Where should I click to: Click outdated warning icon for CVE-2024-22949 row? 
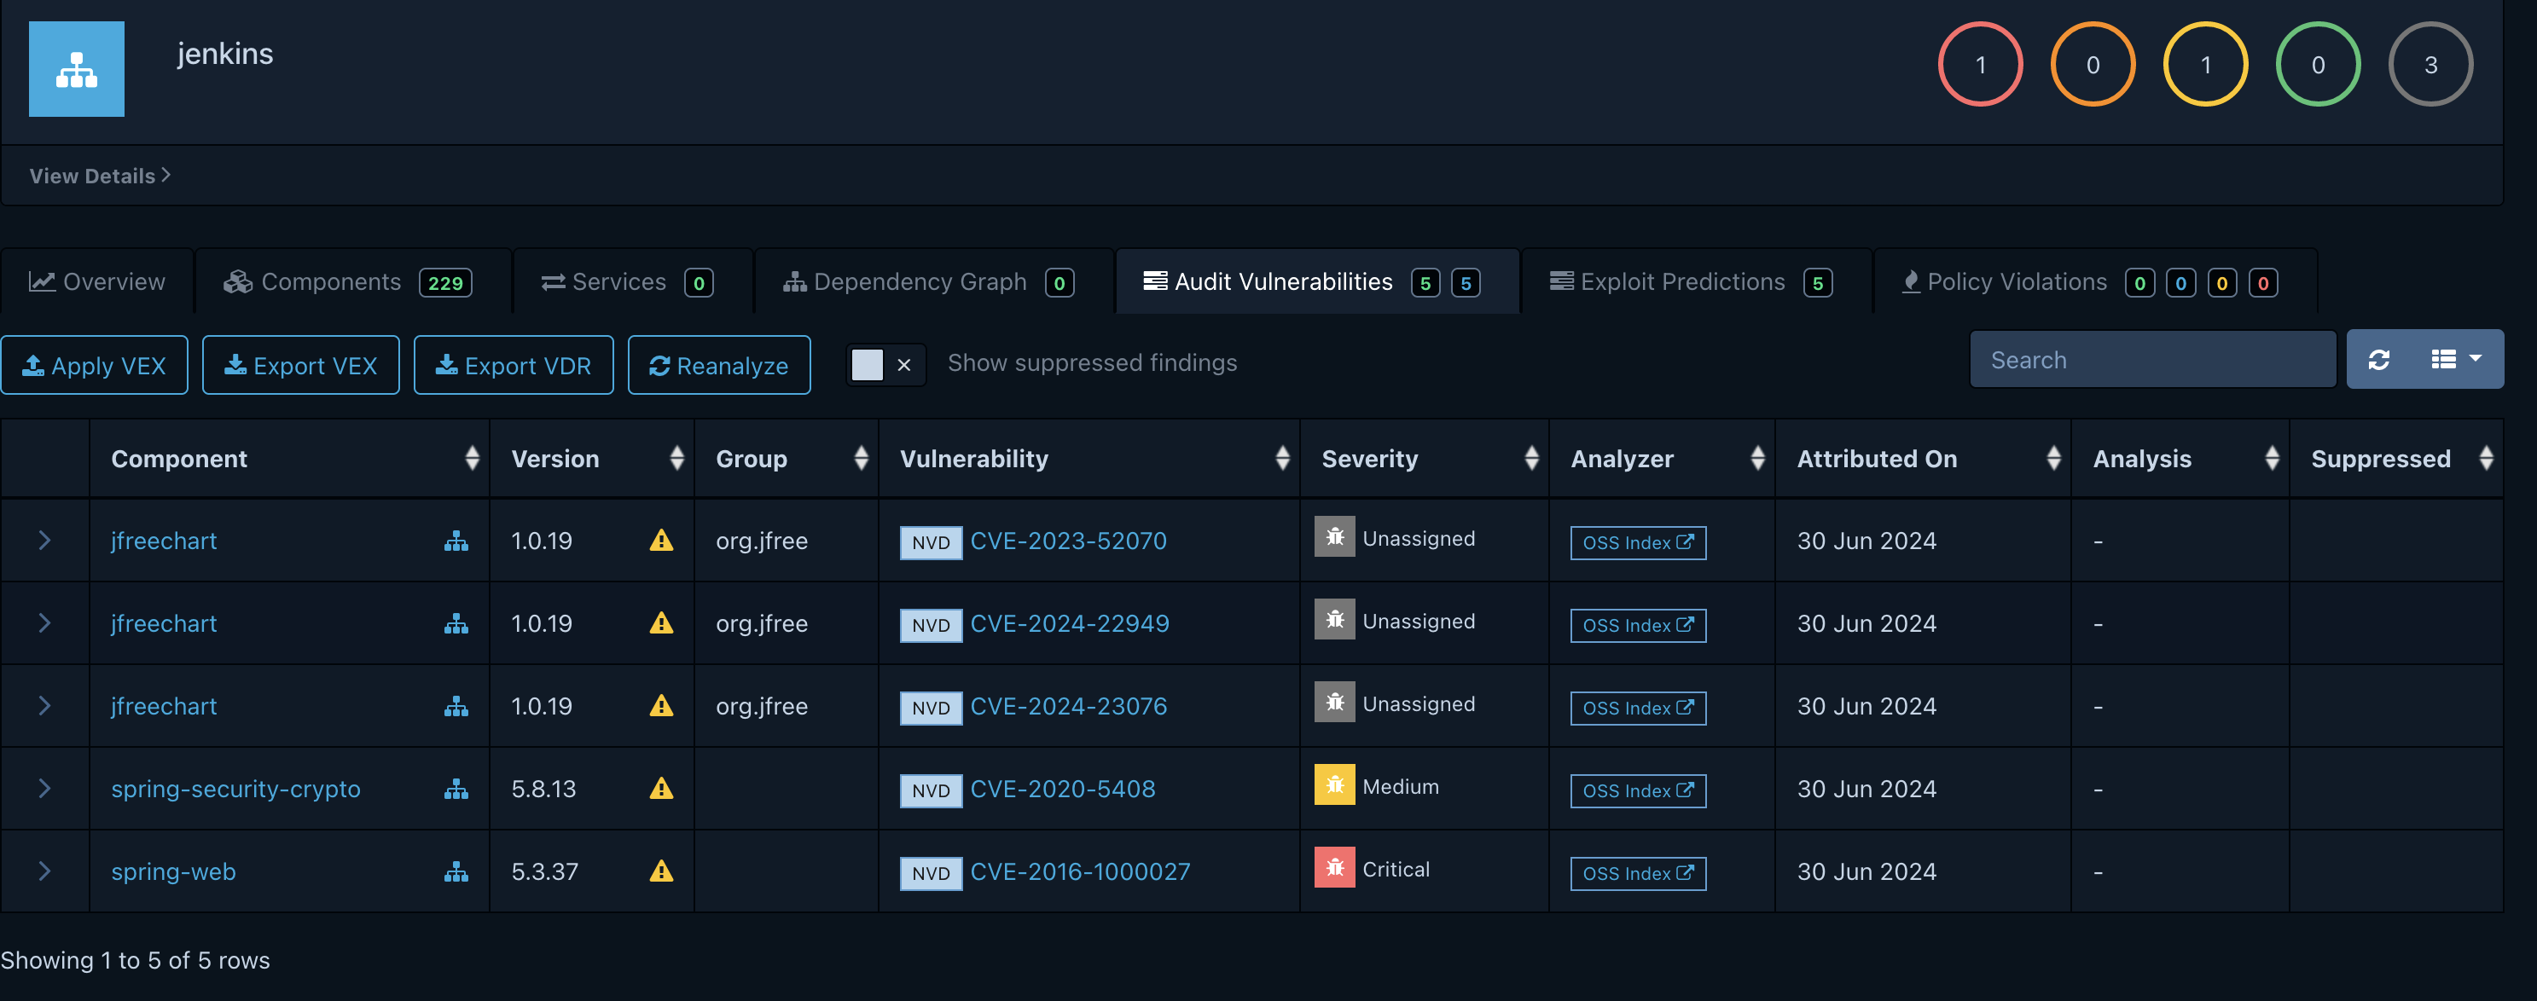(662, 623)
